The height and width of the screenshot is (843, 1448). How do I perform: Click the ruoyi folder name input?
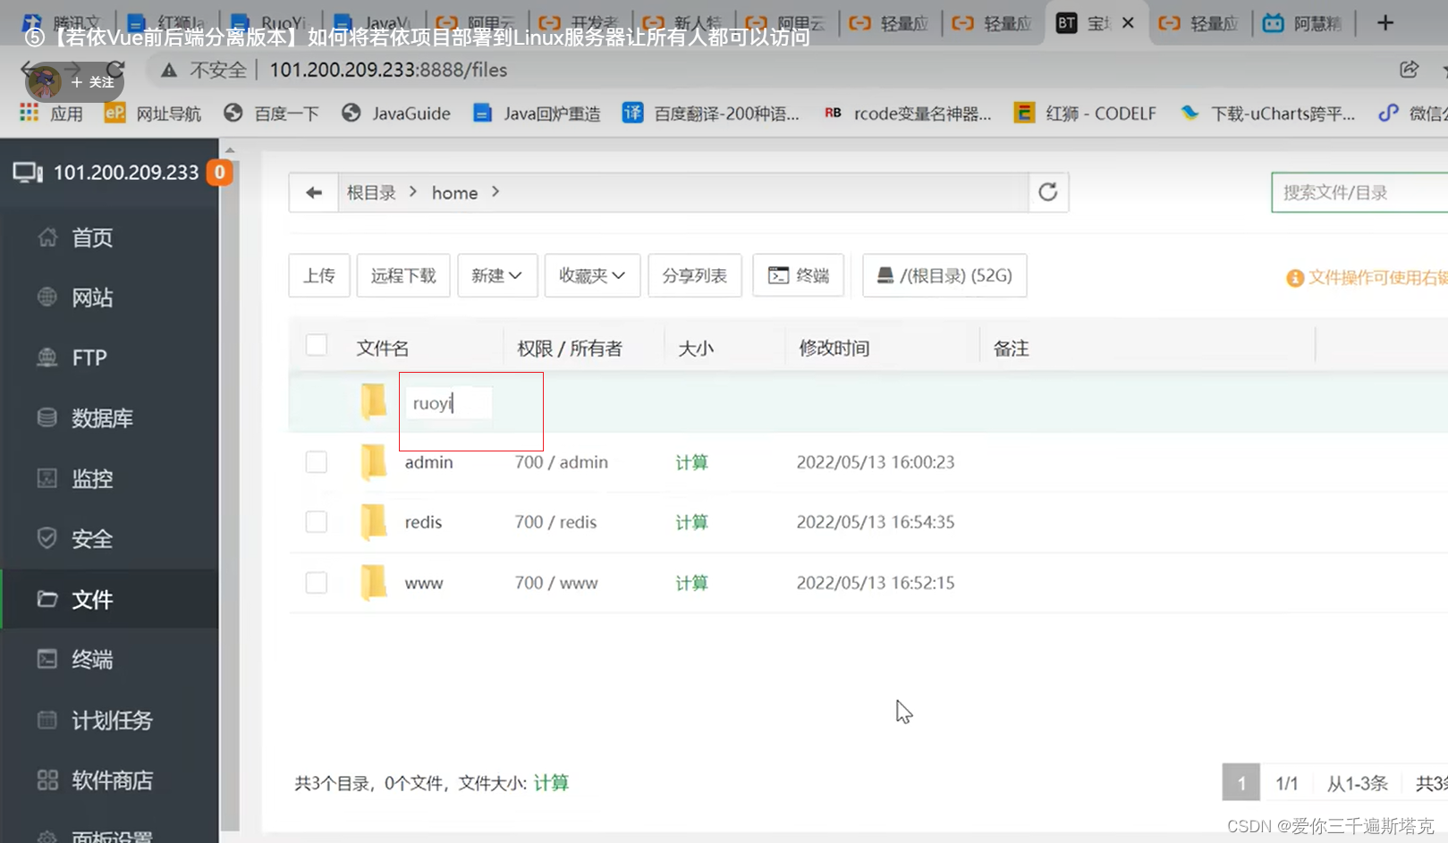point(448,403)
